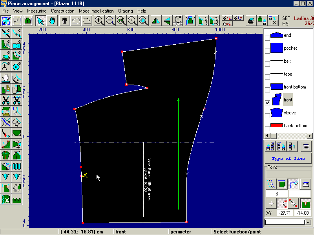Pick the button placement tool
This screenshot has height=235, width=314.
point(17,66)
